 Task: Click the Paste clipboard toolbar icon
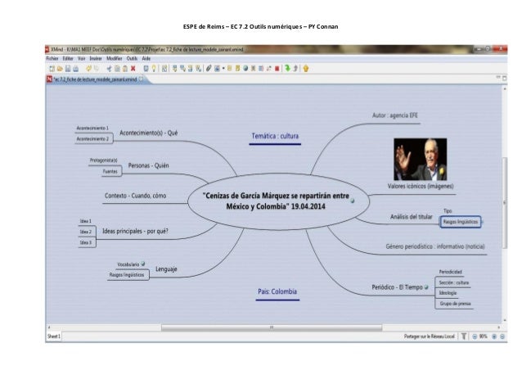click(x=125, y=69)
